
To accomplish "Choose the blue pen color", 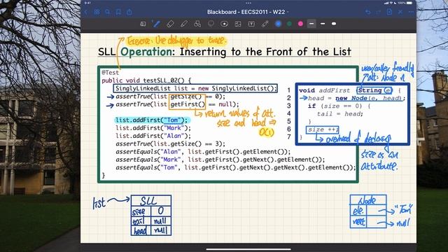I will click(x=278, y=24).
